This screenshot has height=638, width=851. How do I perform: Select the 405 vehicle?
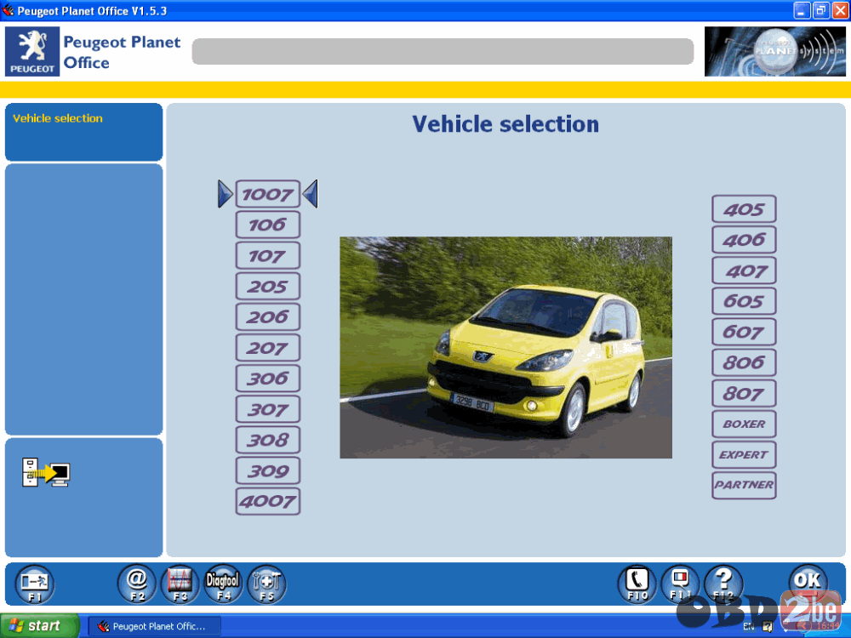[x=744, y=209]
